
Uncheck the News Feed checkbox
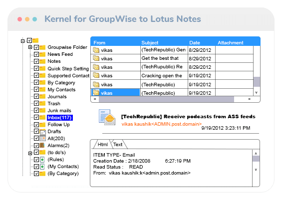click(x=36, y=54)
